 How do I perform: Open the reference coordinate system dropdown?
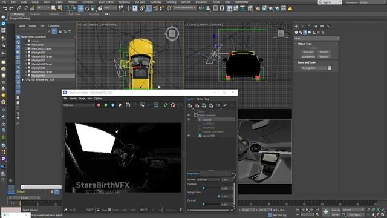pos(110,8)
